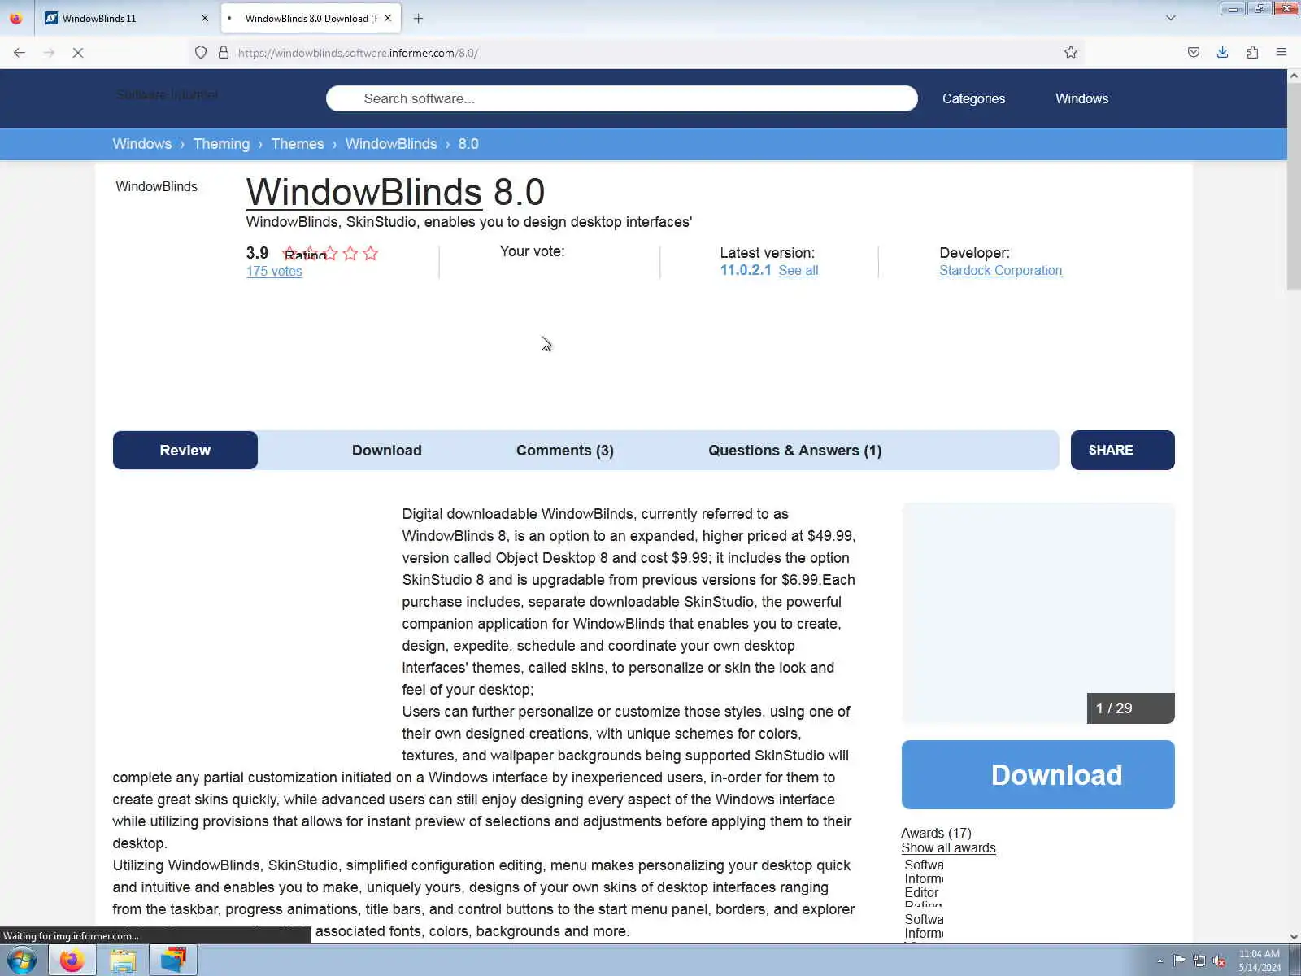Open the Firefox downloads panel

click(1222, 52)
